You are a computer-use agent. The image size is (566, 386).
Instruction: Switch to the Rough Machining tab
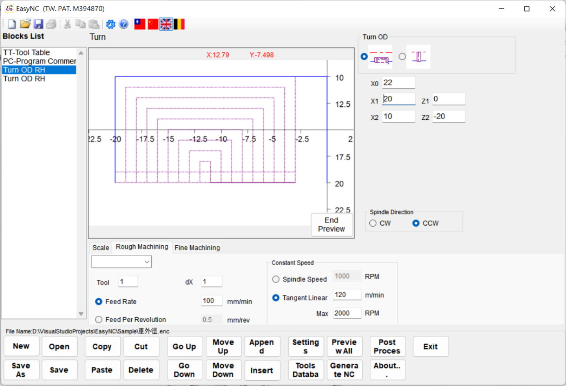click(142, 247)
